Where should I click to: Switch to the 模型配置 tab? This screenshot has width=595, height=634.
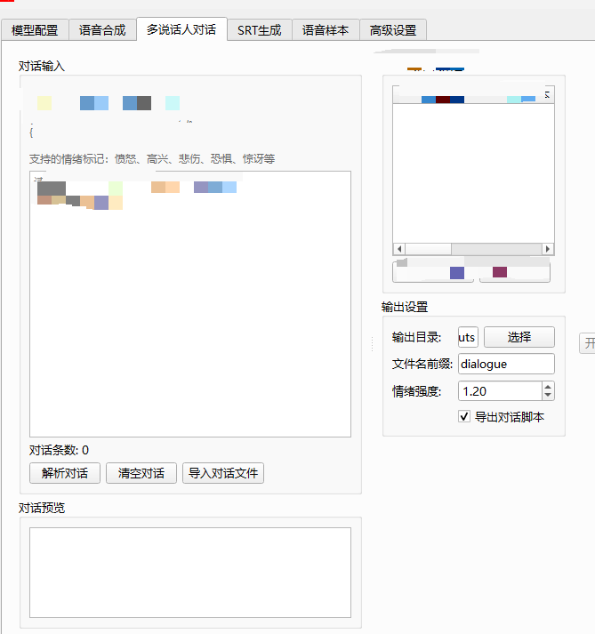[x=35, y=30]
